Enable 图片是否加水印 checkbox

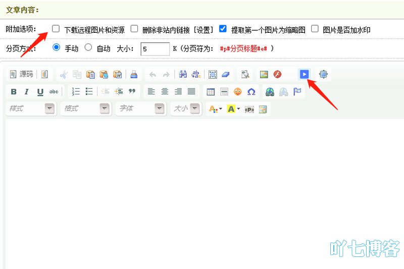[315, 29]
